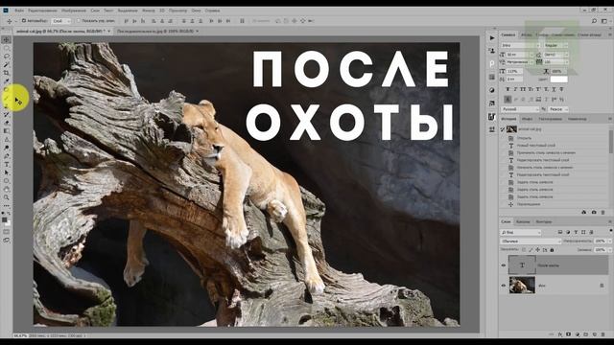Click the foreground color swatch in toolbox
Screen dimensions: 614x345
[5, 220]
